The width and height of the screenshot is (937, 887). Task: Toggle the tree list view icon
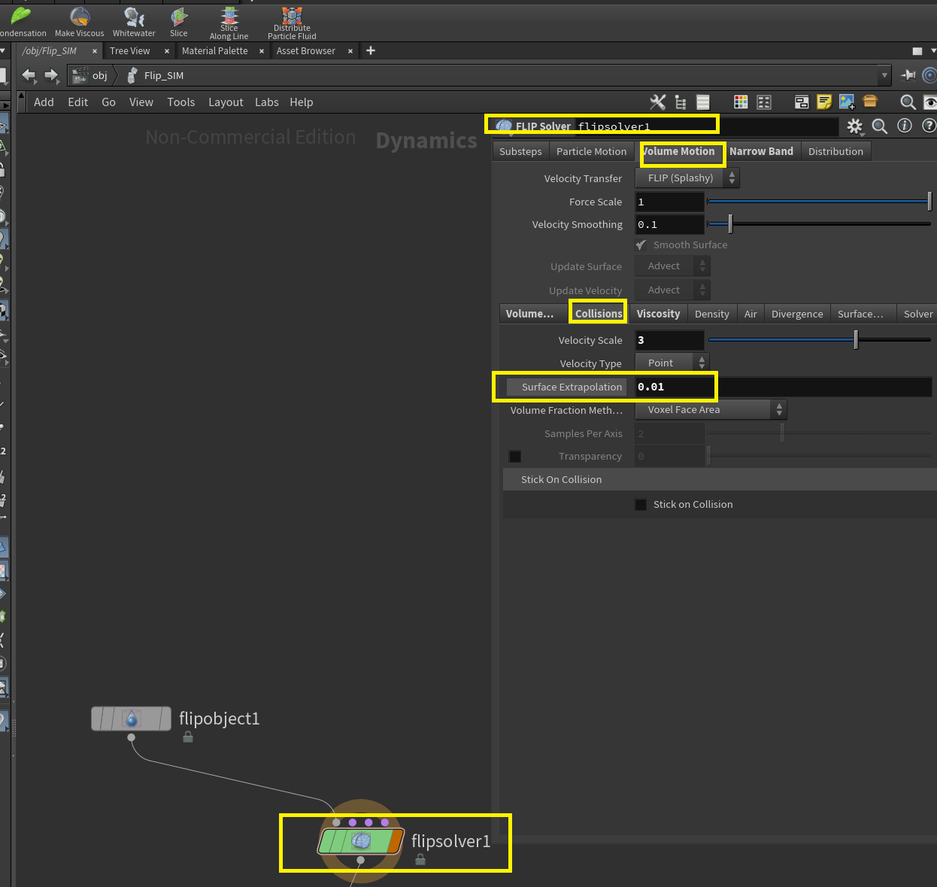pos(681,102)
